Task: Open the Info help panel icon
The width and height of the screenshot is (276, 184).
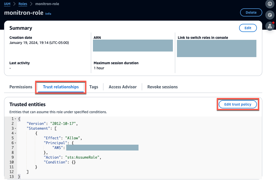Action: 270,4
